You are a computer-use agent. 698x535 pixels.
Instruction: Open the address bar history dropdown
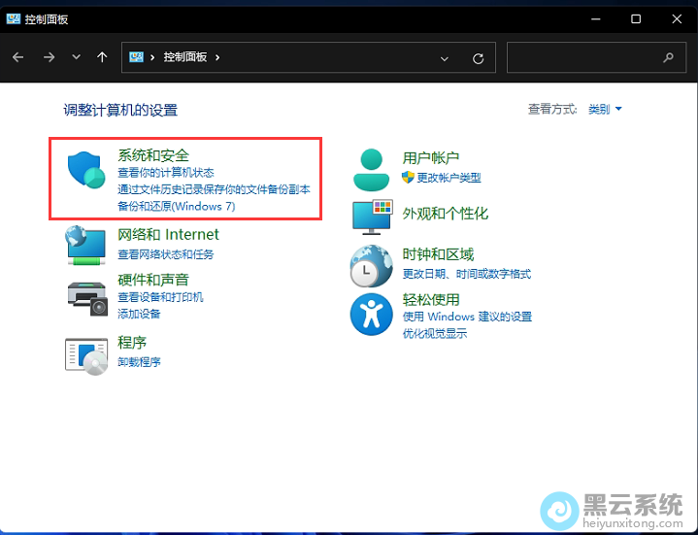tap(445, 58)
